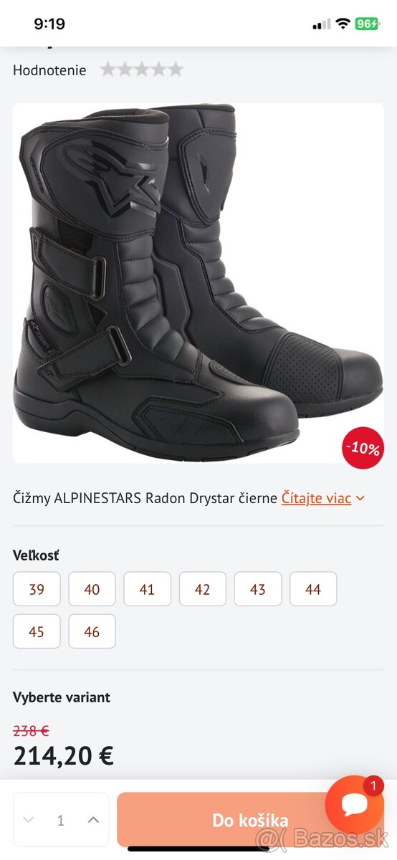397x860 pixels.
Task: Tap the cellular signal bars icon
Action: (322, 24)
